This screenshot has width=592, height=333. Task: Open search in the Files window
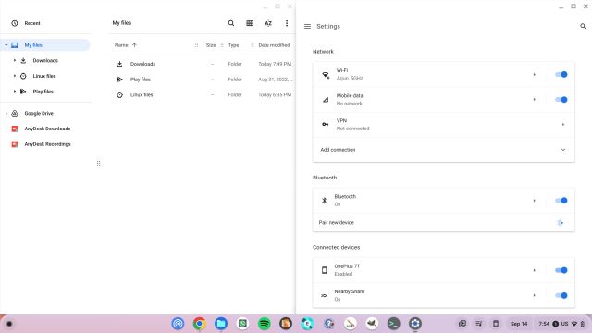(231, 23)
